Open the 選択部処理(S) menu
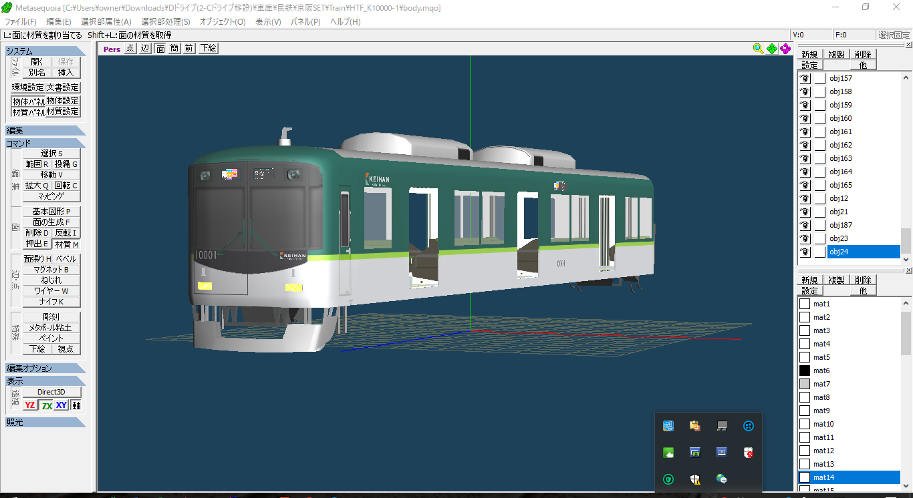 click(x=166, y=21)
